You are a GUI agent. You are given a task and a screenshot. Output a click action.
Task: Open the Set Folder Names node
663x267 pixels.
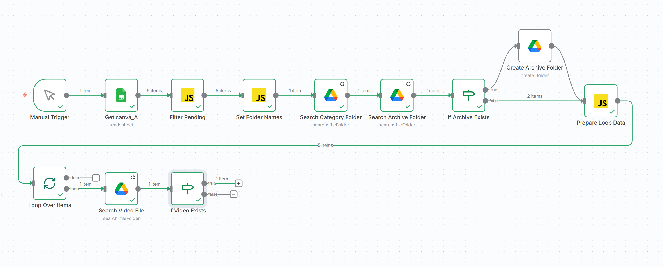(259, 95)
